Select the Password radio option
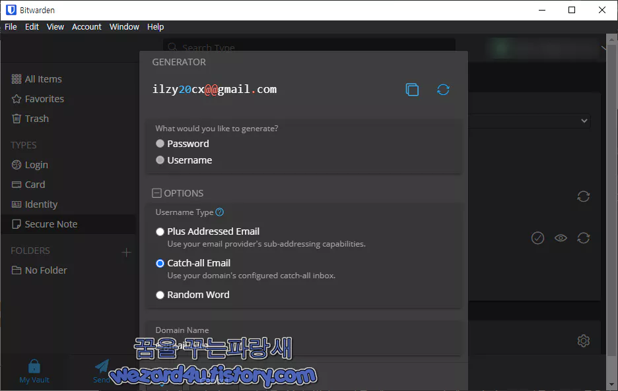Image resolution: width=618 pixels, height=391 pixels. point(160,144)
